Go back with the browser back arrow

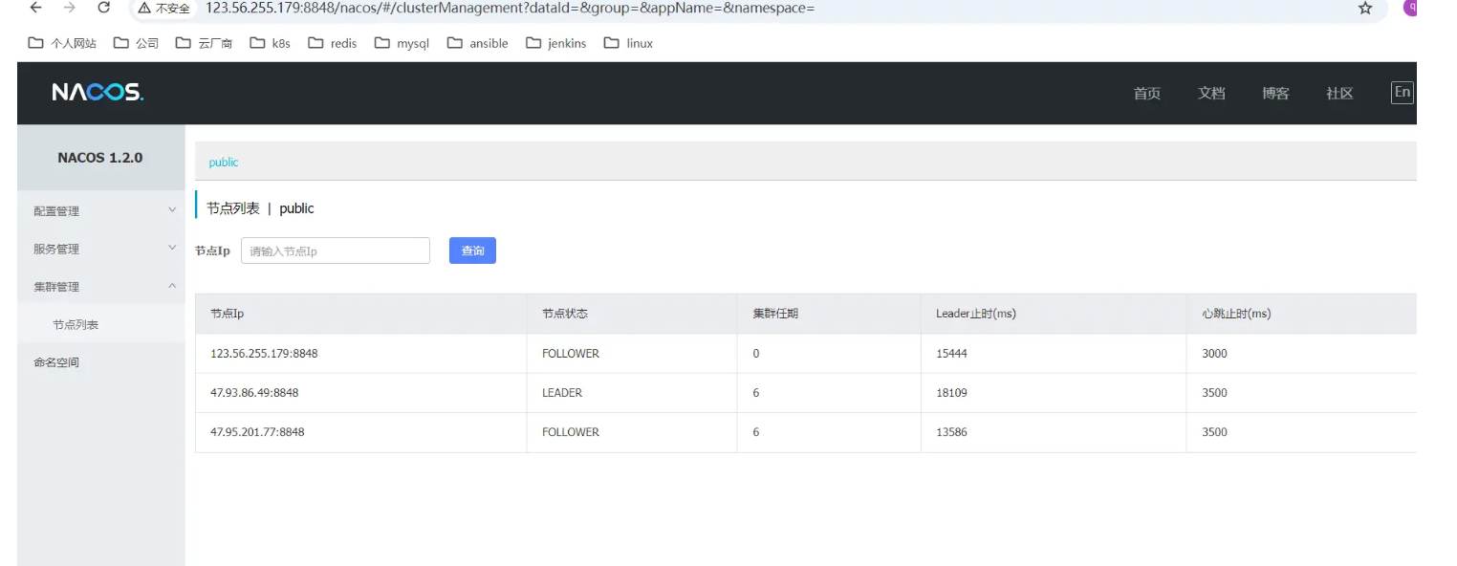[36, 8]
